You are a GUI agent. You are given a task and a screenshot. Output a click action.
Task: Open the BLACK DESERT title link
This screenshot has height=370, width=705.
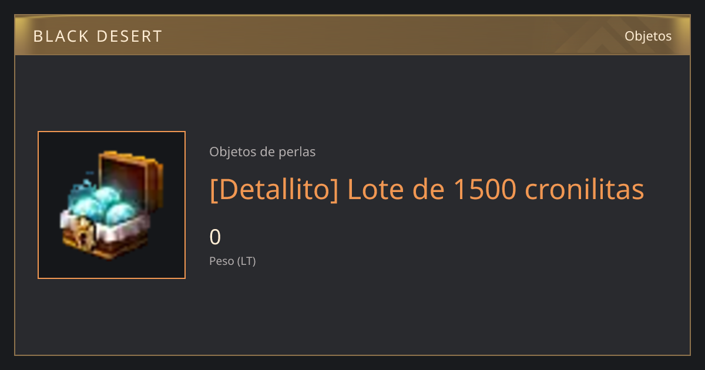coord(98,36)
